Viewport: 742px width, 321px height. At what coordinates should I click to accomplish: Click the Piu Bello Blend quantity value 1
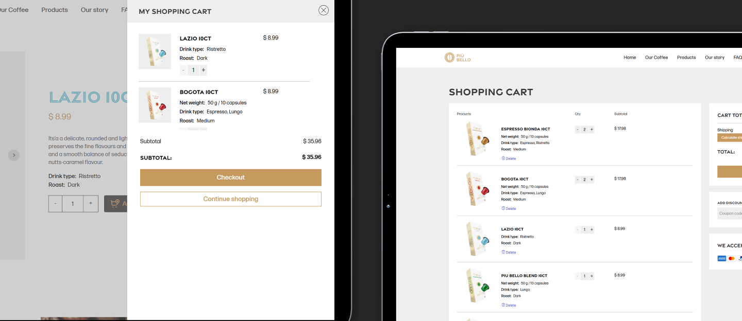coord(584,276)
